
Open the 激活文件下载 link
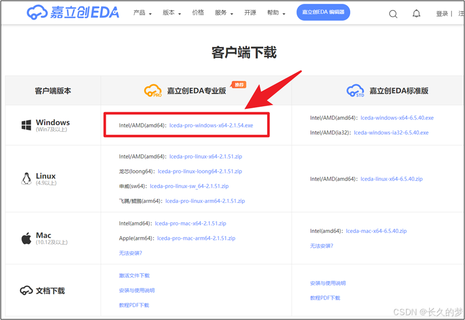134,276
